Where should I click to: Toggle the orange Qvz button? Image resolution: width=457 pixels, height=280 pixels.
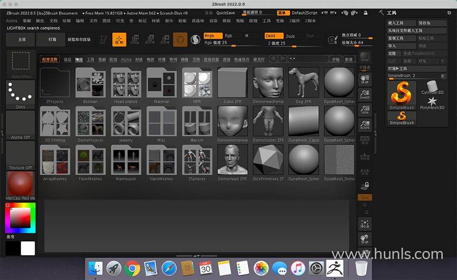(365, 197)
